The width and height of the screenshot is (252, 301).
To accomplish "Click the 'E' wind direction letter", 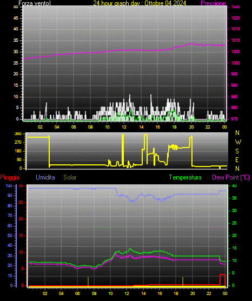I will click(237, 159).
